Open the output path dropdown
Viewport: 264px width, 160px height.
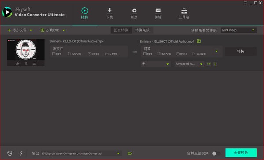pos(118,153)
